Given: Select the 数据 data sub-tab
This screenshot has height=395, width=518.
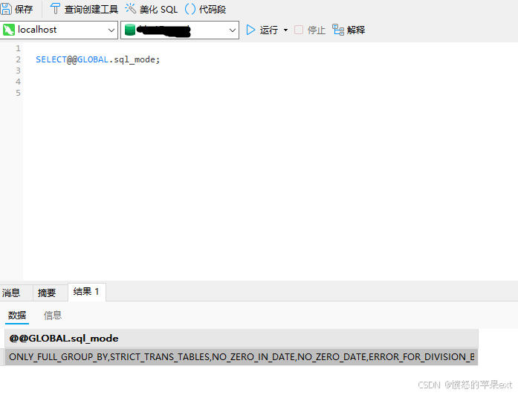Looking at the screenshot, I should coord(17,315).
